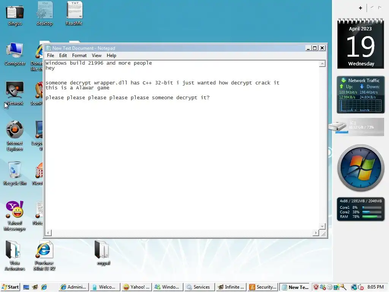This screenshot has width=389, height=292.
Task: Open the Format menu in Notepad
Action: [x=79, y=56]
